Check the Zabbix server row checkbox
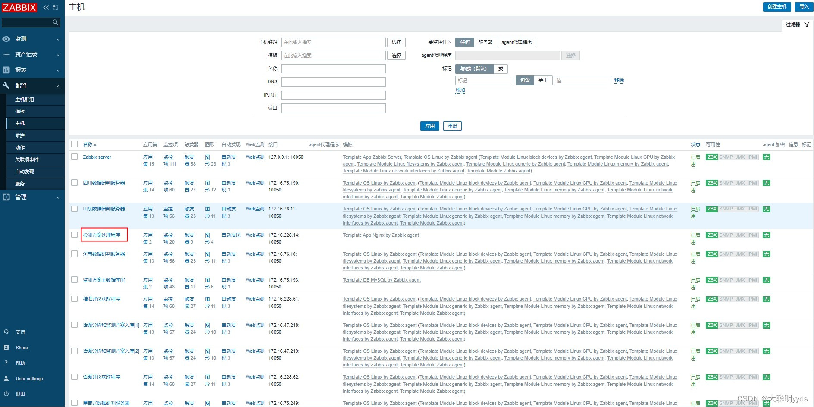The image size is (814, 407). coord(75,157)
